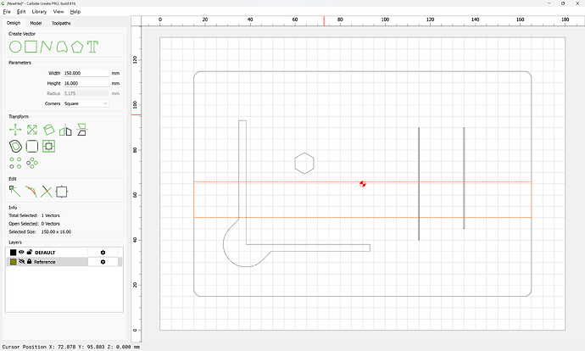Click the Circular array icon
The height and width of the screenshot is (351, 585).
coord(32,163)
